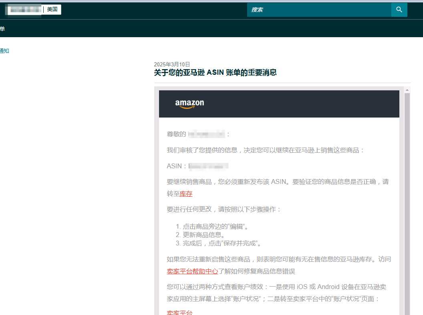Click the message scrollbar thumb
Viewport: 423px width, 315px height.
point(407,204)
